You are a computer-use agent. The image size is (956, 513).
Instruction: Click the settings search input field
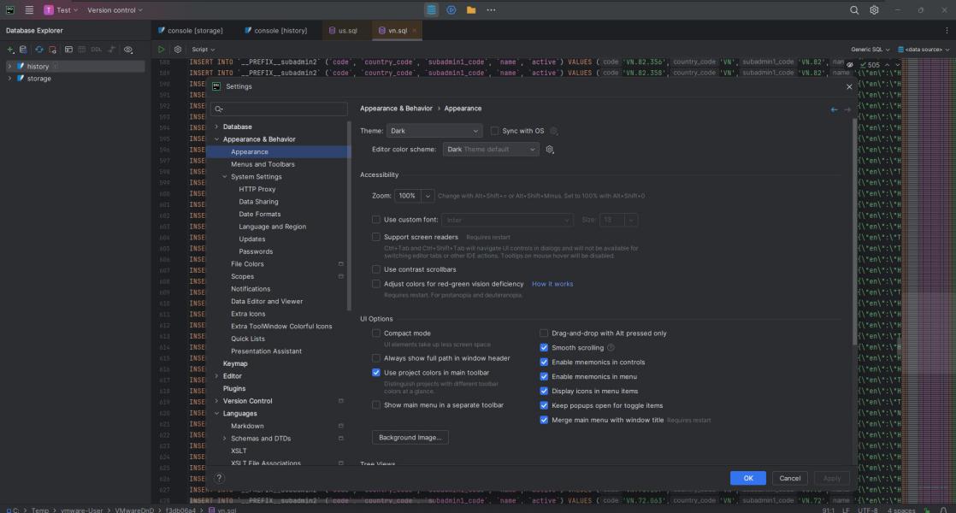click(x=282, y=109)
